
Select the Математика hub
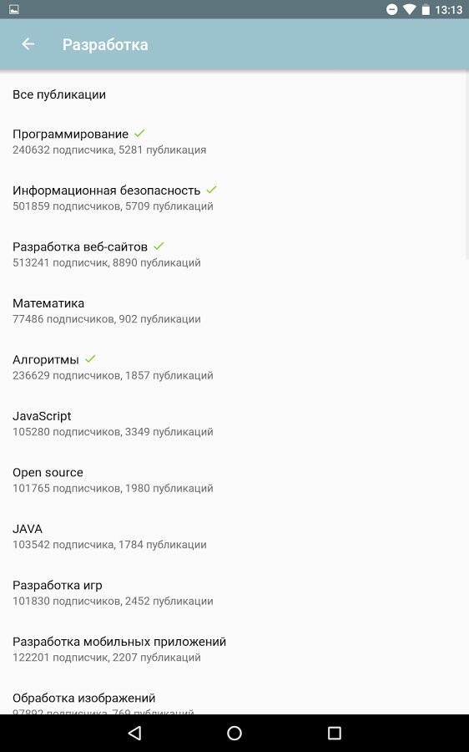coord(234,310)
